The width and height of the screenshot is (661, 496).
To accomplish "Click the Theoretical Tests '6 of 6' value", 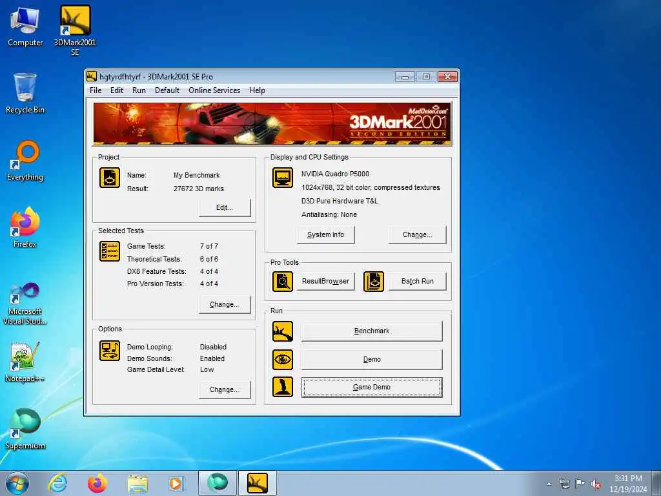I will [209, 260].
